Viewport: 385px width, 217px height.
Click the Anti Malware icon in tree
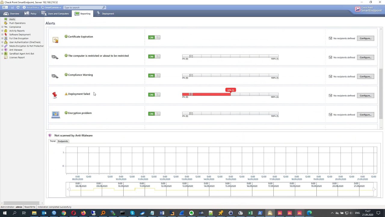[6, 50]
